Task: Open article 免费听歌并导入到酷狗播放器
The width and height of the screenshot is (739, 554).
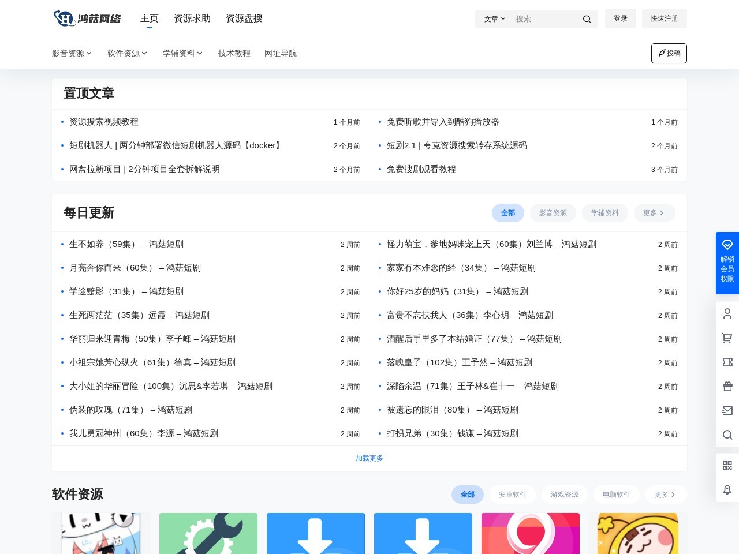Action: coord(443,122)
